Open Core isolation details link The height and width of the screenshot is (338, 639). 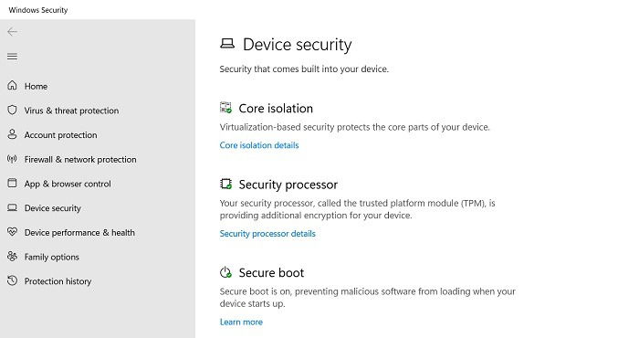259,145
